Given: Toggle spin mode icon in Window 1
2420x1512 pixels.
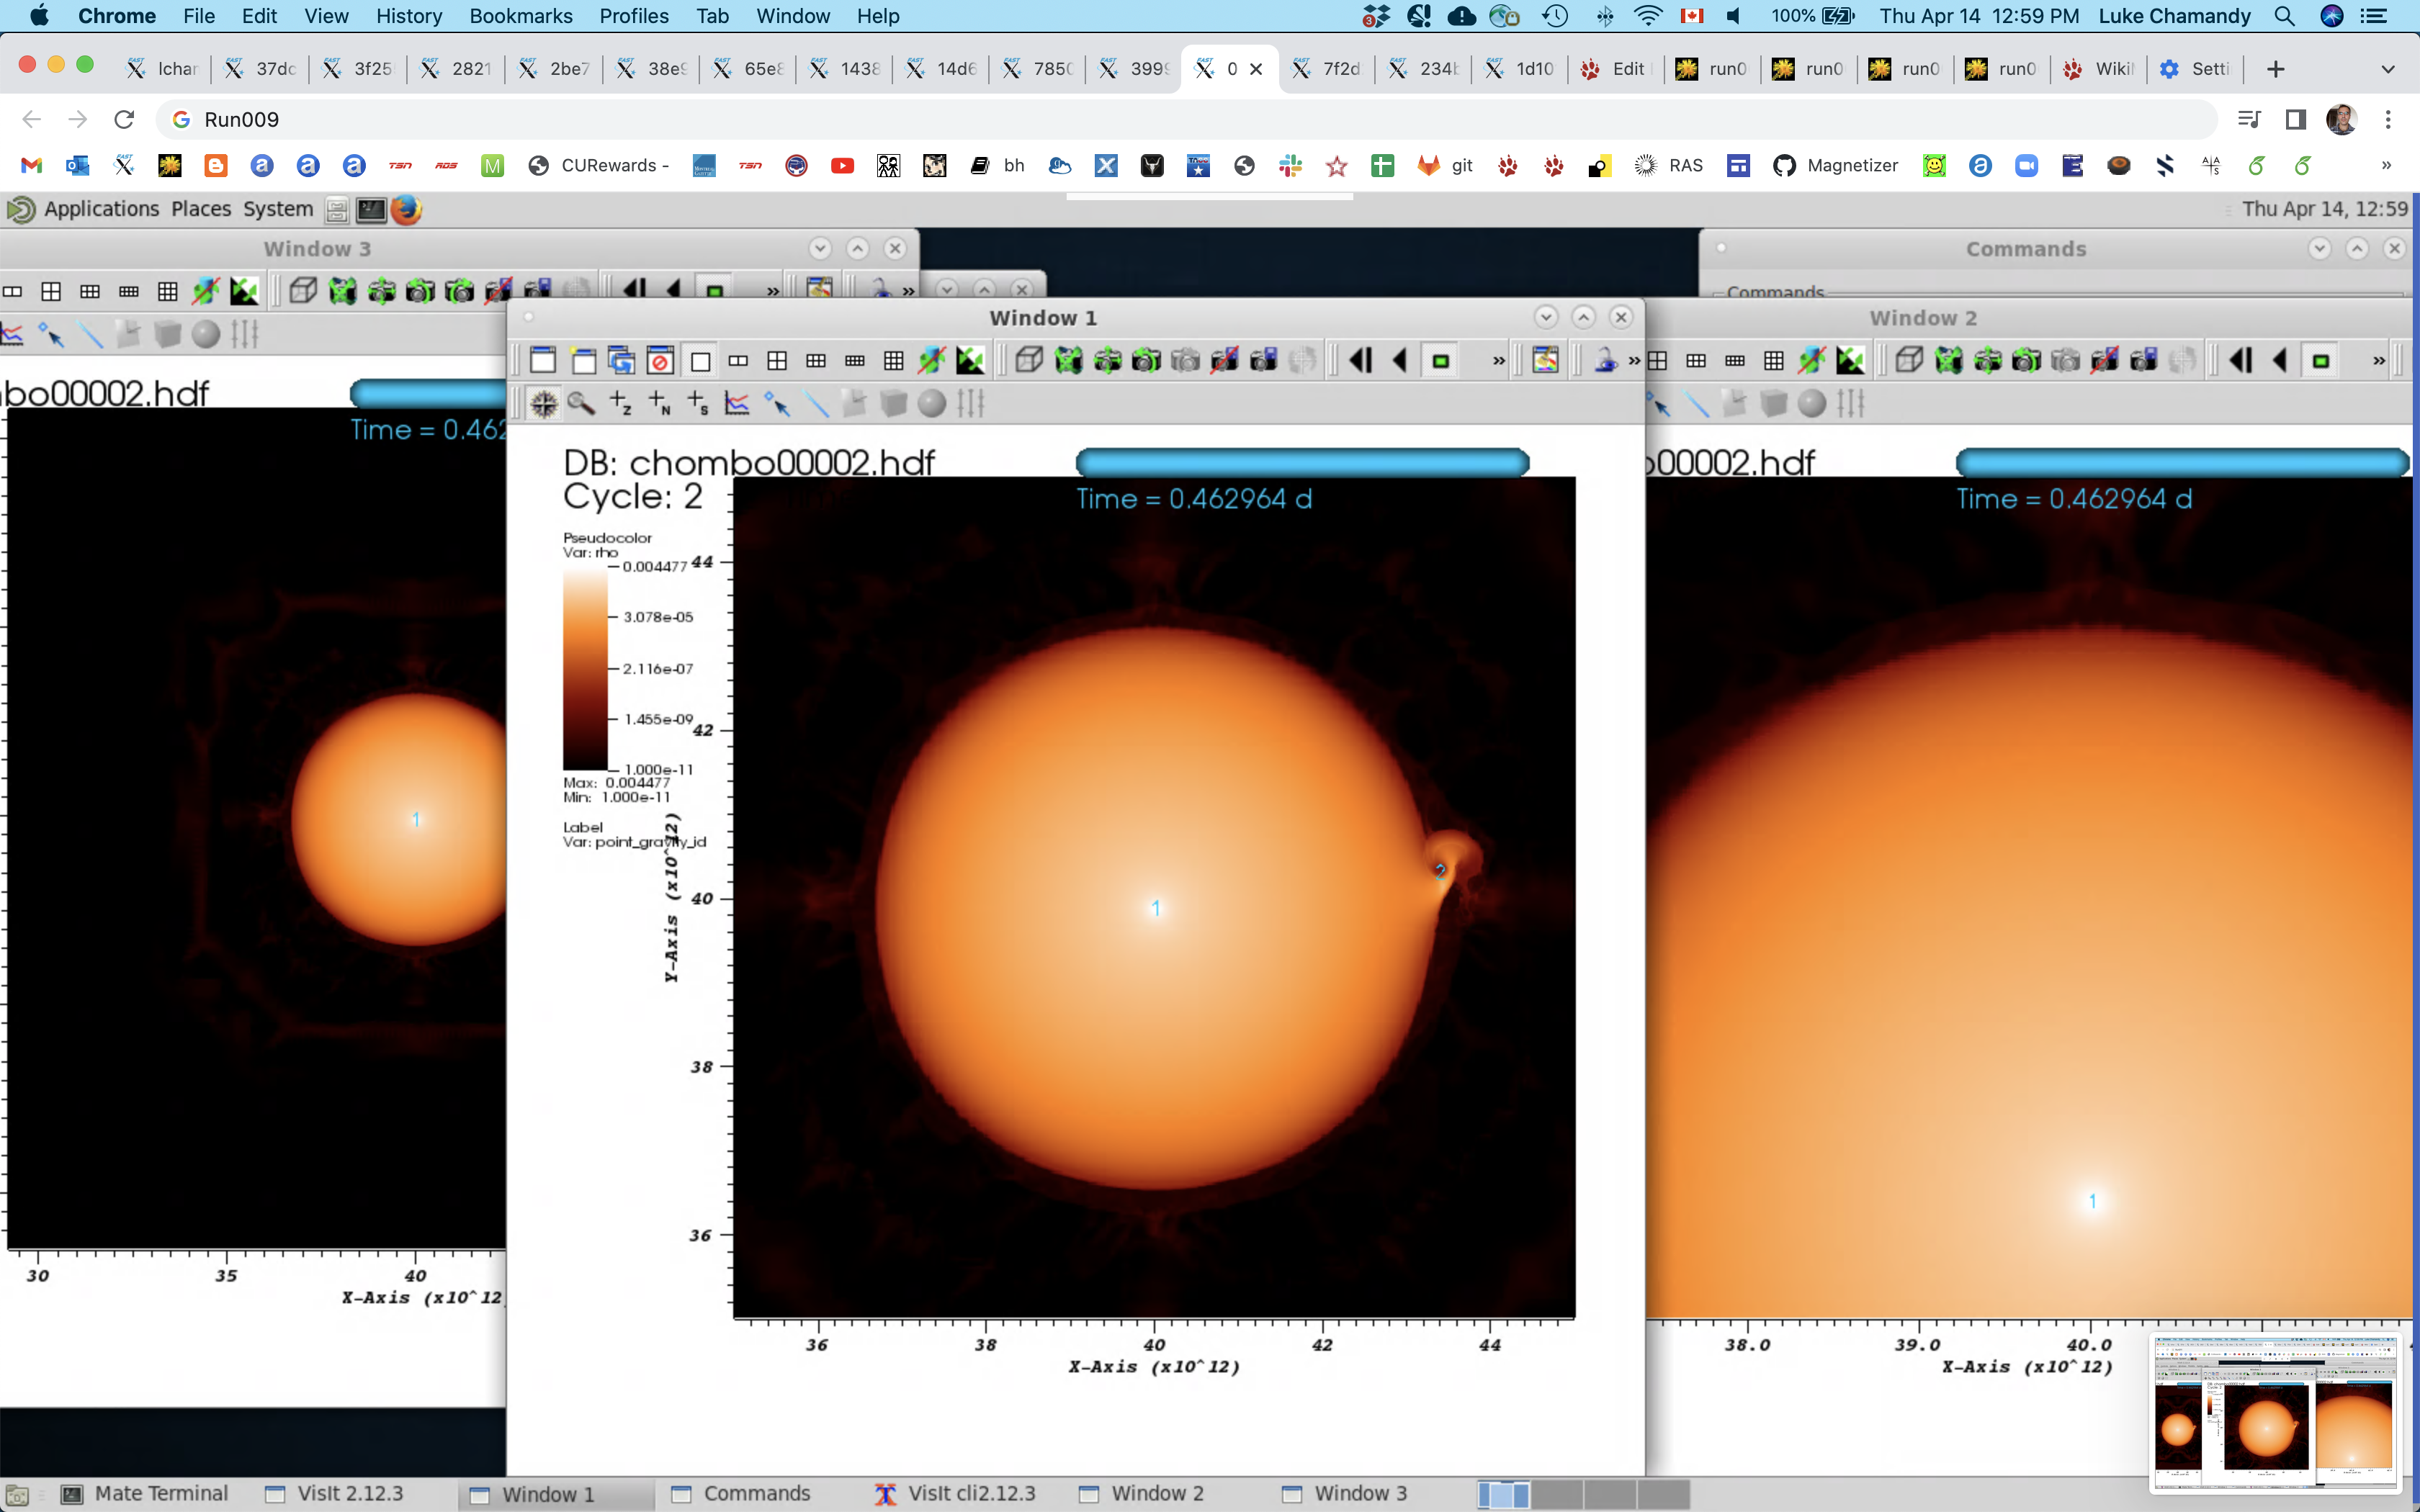Looking at the screenshot, I should pyautogui.click(x=933, y=361).
